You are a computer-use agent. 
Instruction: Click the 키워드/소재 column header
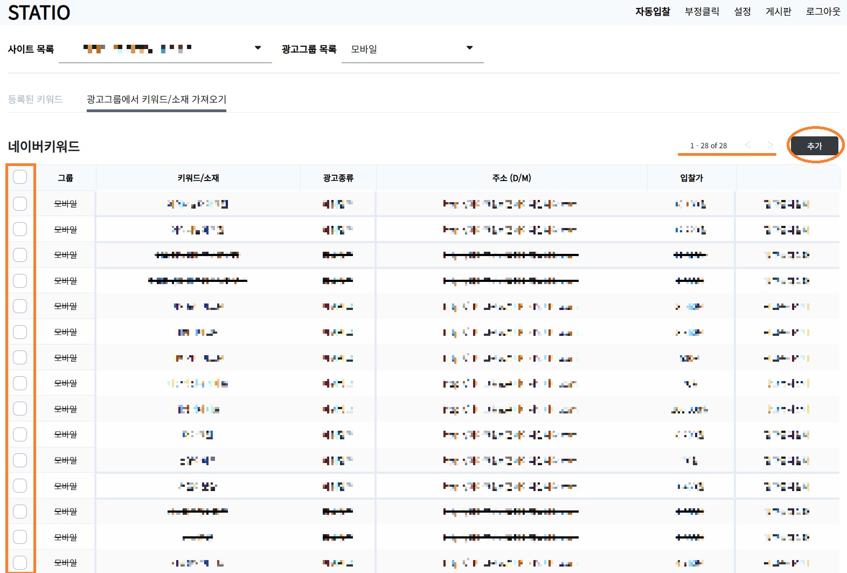click(x=198, y=178)
